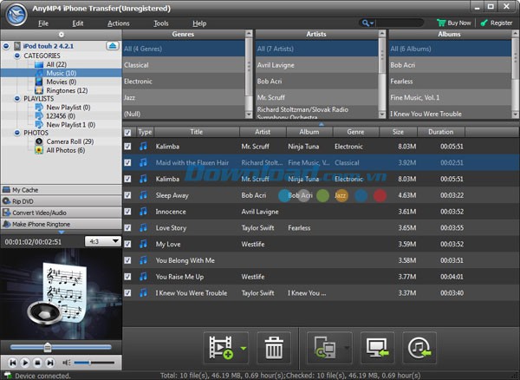Open the 4:3 aspect ratio dropdown
520x380 pixels.
point(102,241)
